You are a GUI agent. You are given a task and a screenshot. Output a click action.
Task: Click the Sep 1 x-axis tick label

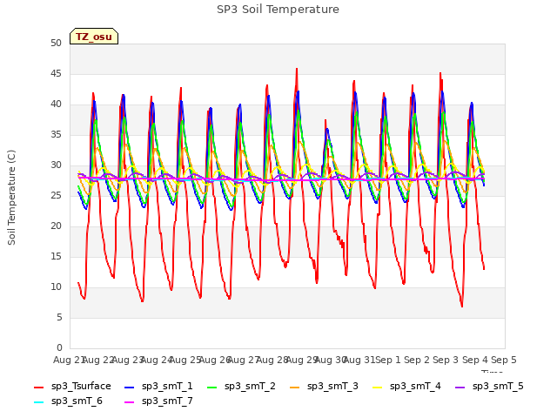pyautogui.click(x=388, y=360)
